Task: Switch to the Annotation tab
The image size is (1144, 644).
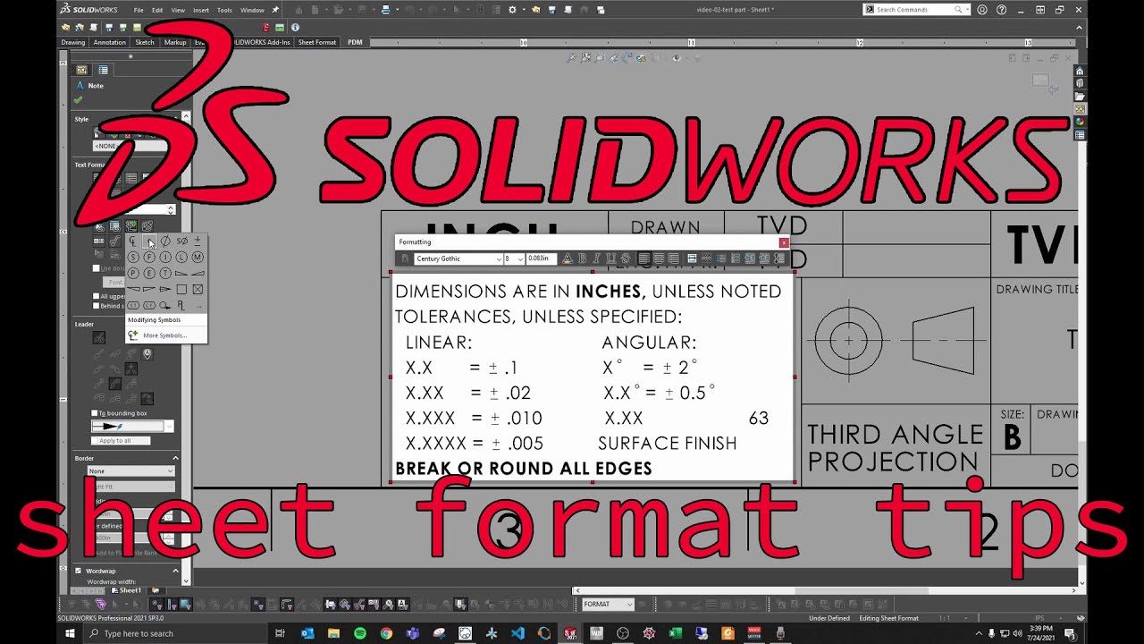Action: [x=110, y=42]
